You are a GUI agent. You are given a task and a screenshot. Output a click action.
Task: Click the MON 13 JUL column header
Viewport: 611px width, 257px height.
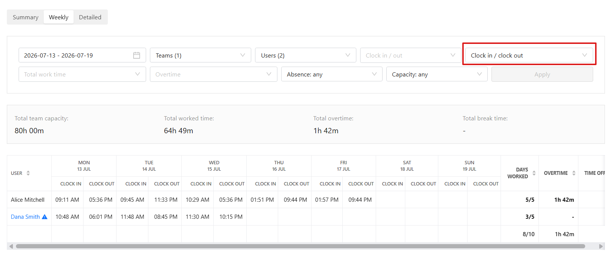(84, 166)
